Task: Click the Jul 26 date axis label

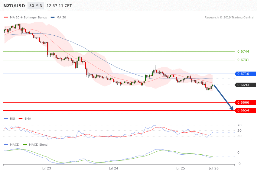Action: (214, 168)
